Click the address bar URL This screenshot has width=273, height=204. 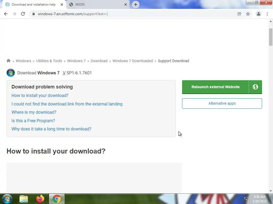coord(73,14)
